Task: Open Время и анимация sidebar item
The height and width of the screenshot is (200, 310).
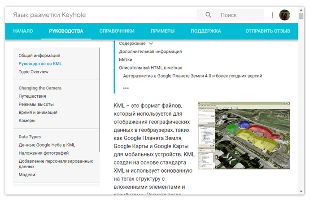Action: point(38,113)
